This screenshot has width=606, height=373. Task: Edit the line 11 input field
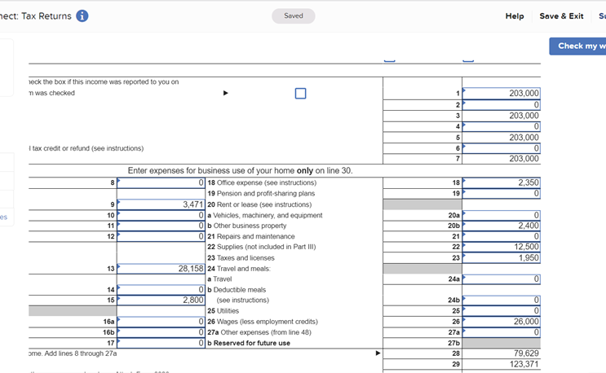161,226
